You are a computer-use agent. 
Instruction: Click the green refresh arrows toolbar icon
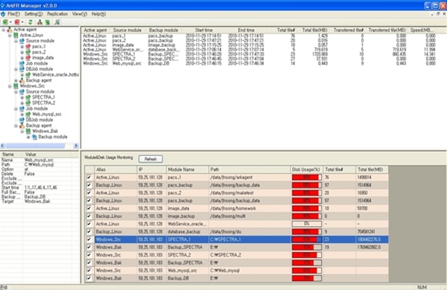click(x=31, y=22)
